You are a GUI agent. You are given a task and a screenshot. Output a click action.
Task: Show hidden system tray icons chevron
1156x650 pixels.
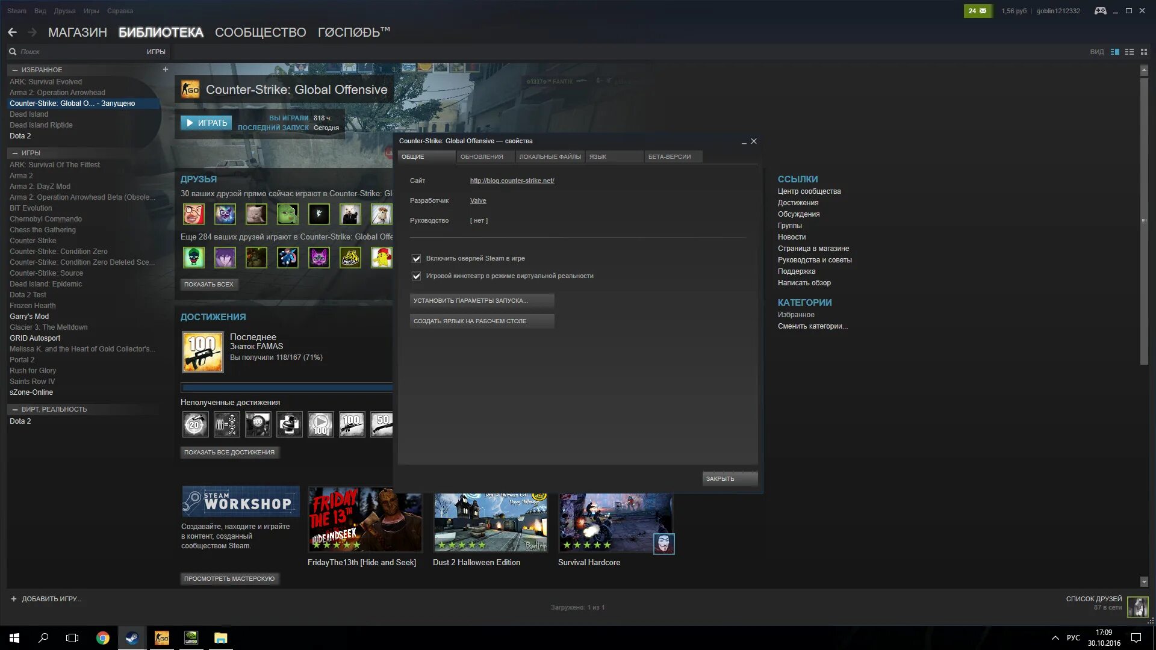coord(1055,638)
